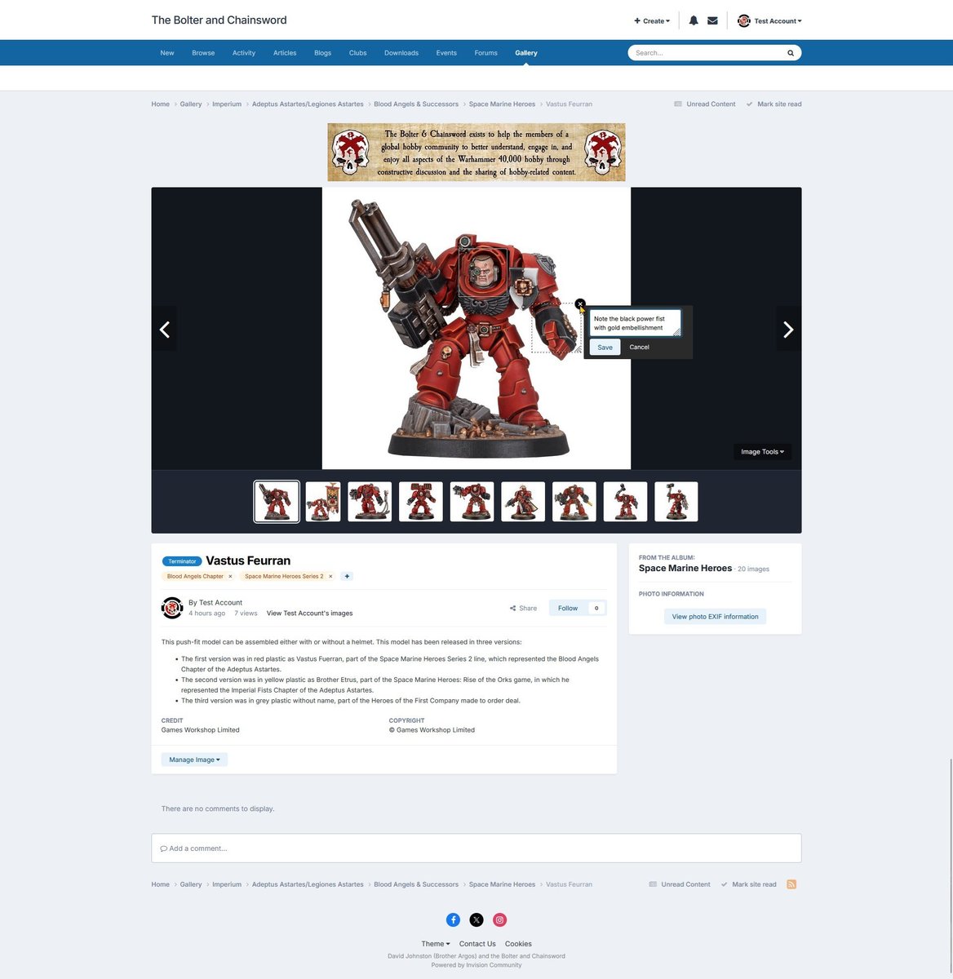Select the first thumbnail in the carousel
Viewport: 953px width, 979px height.
(x=277, y=501)
